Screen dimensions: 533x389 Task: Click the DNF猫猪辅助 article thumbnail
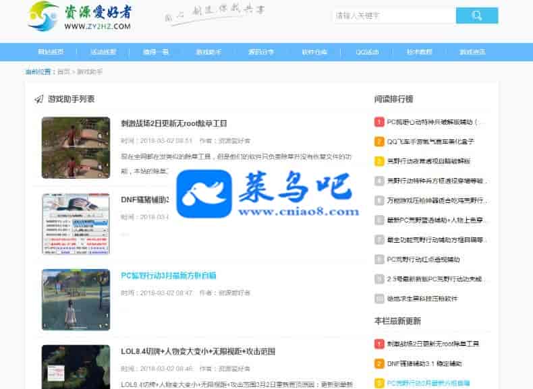pos(76,224)
